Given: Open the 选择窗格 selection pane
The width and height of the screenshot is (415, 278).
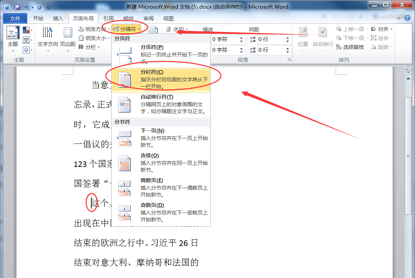Looking at the screenshot, I should pos(350,47).
